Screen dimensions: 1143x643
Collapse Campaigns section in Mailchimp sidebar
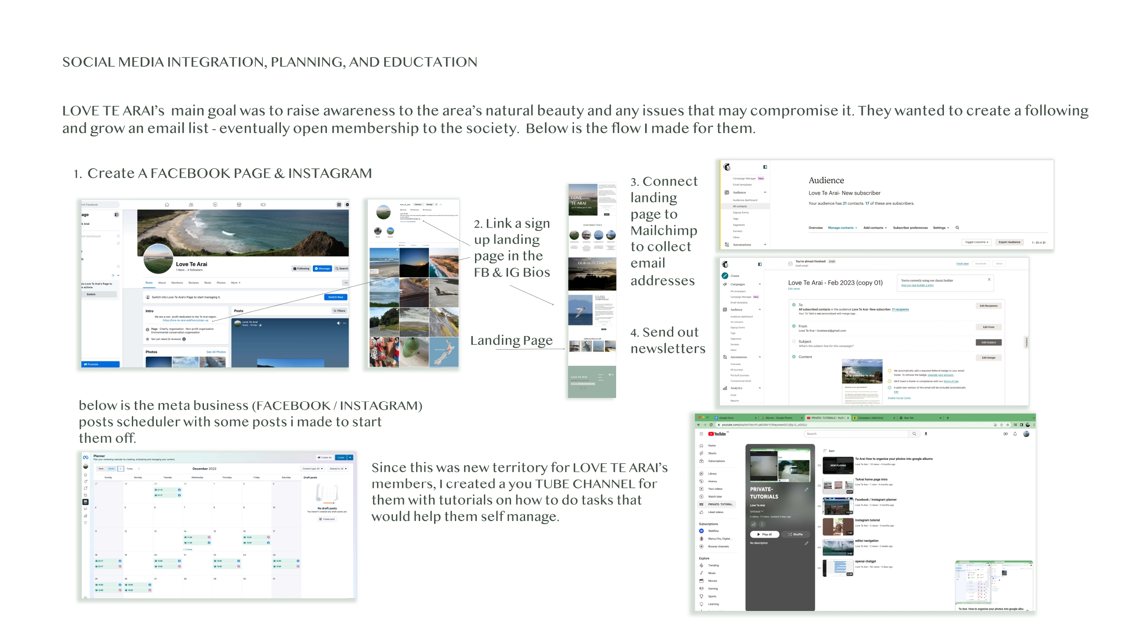coord(760,284)
